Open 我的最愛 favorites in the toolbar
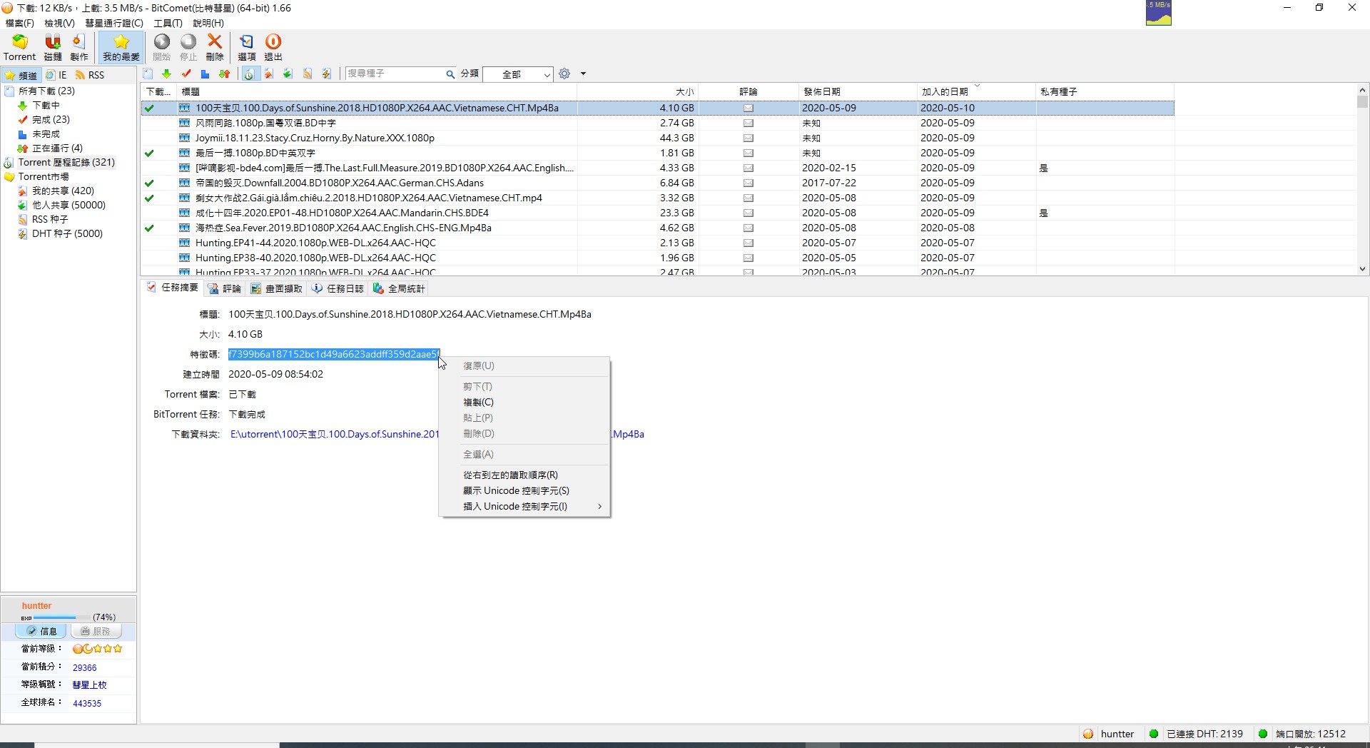 (x=121, y=47)
